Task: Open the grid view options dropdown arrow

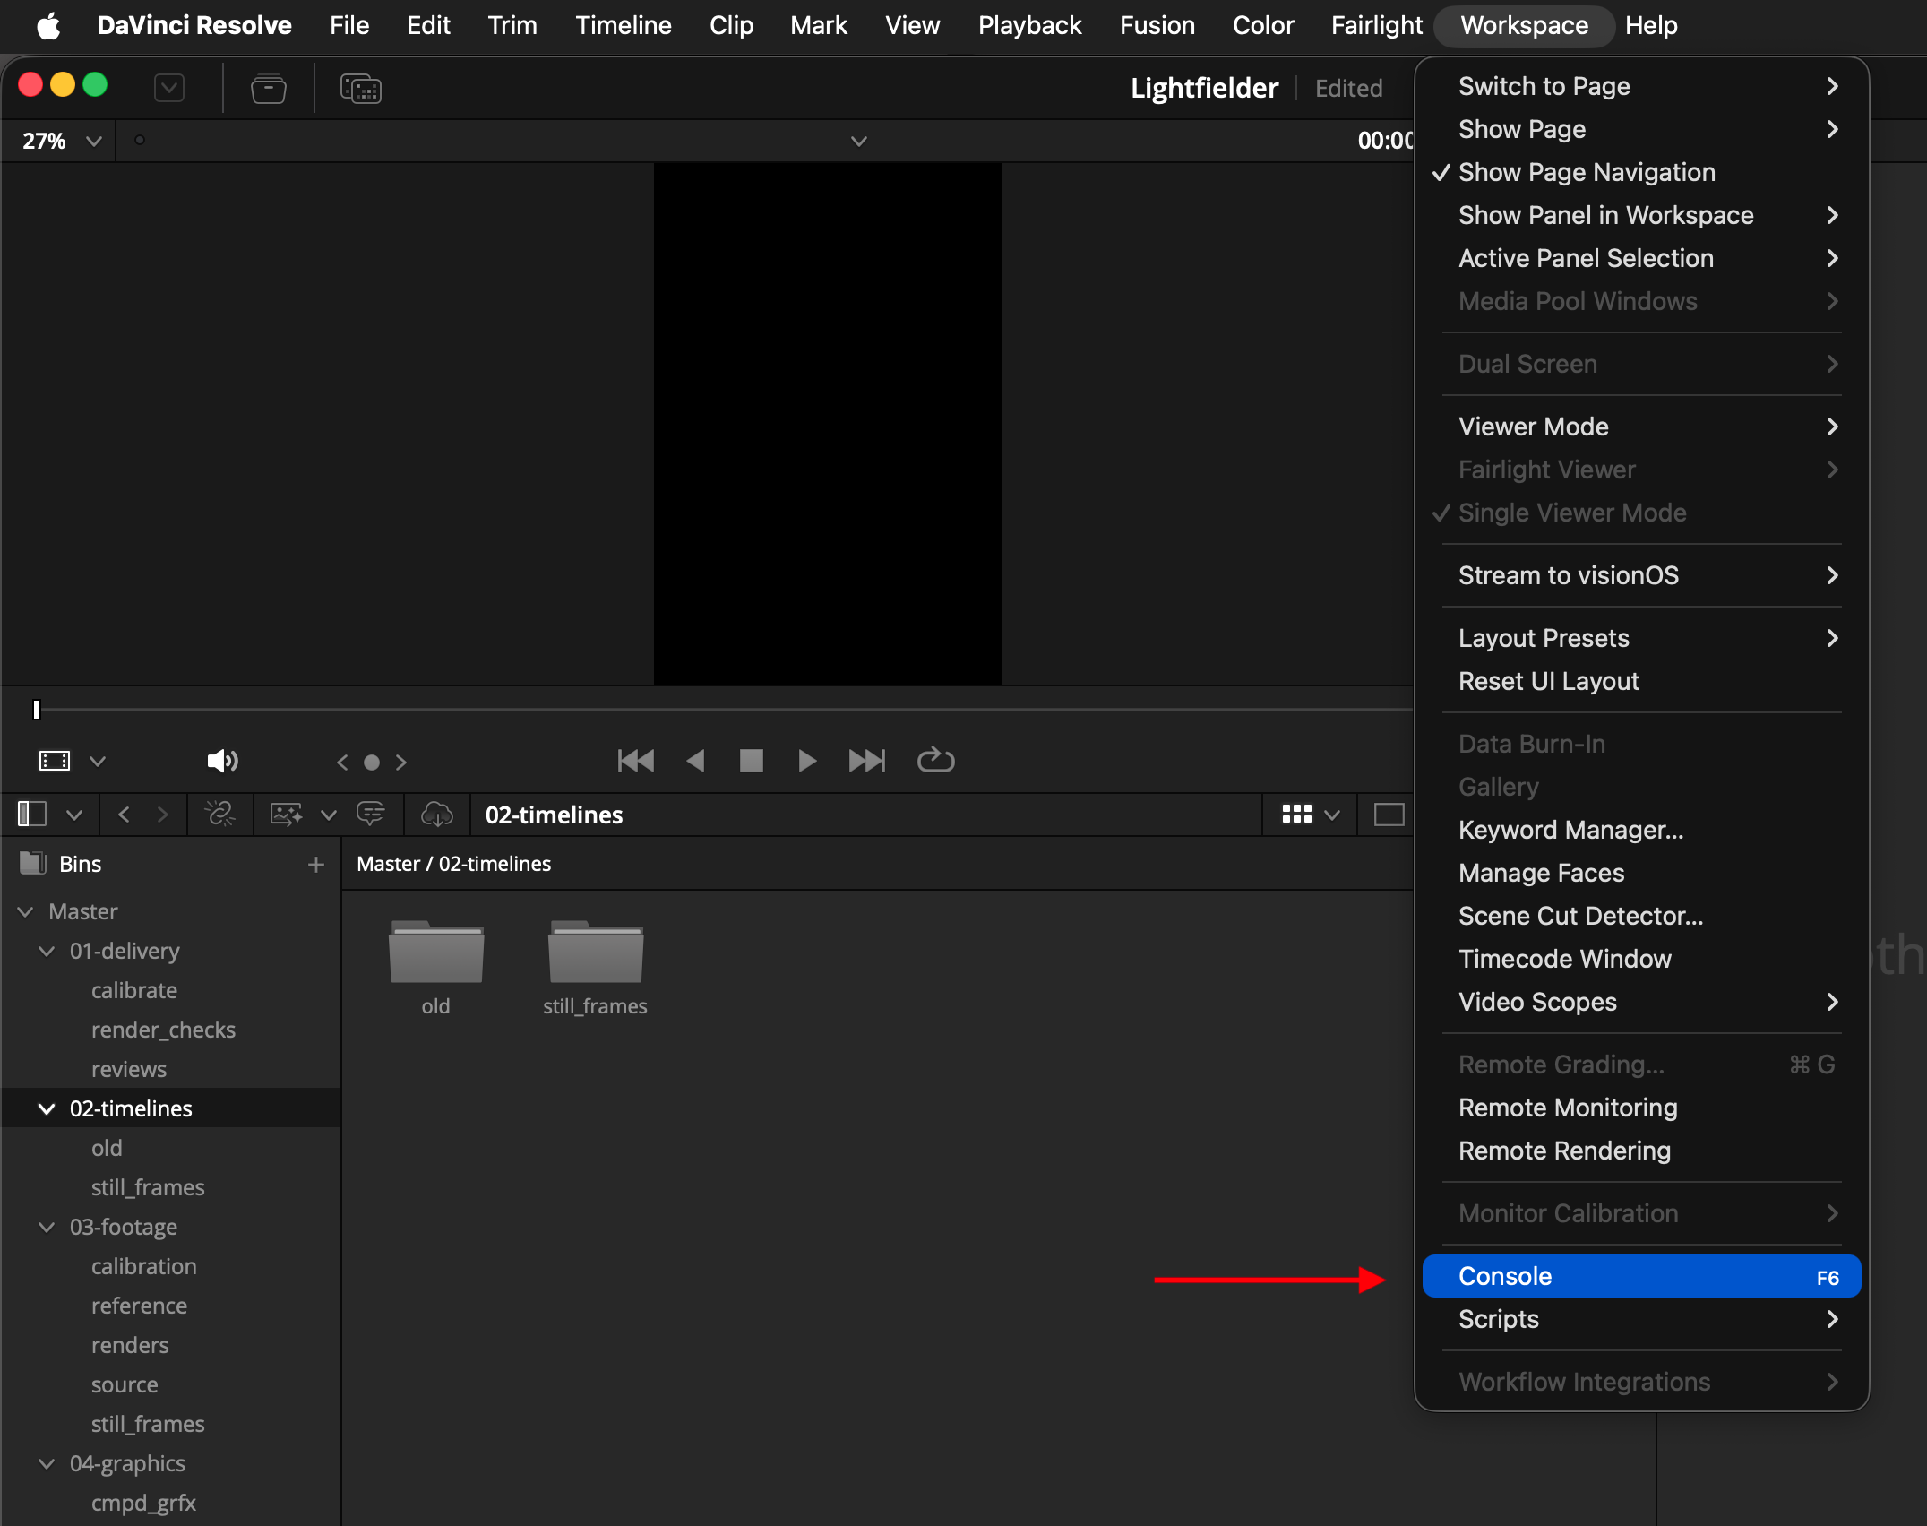Action: (x=1332, y=815)
